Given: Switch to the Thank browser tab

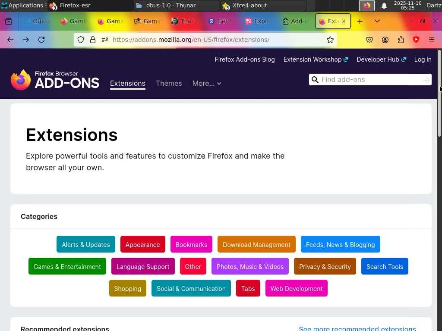Looking at the screenshot, I should 184,21.
